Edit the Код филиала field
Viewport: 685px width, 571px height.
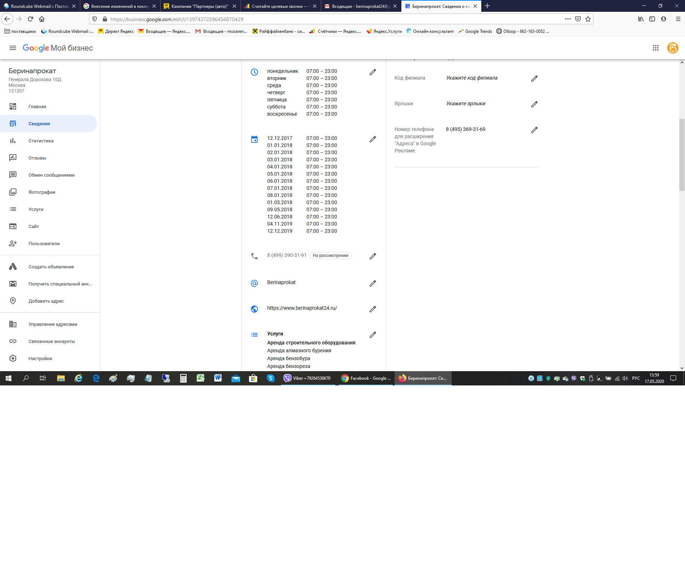[534, 79]
